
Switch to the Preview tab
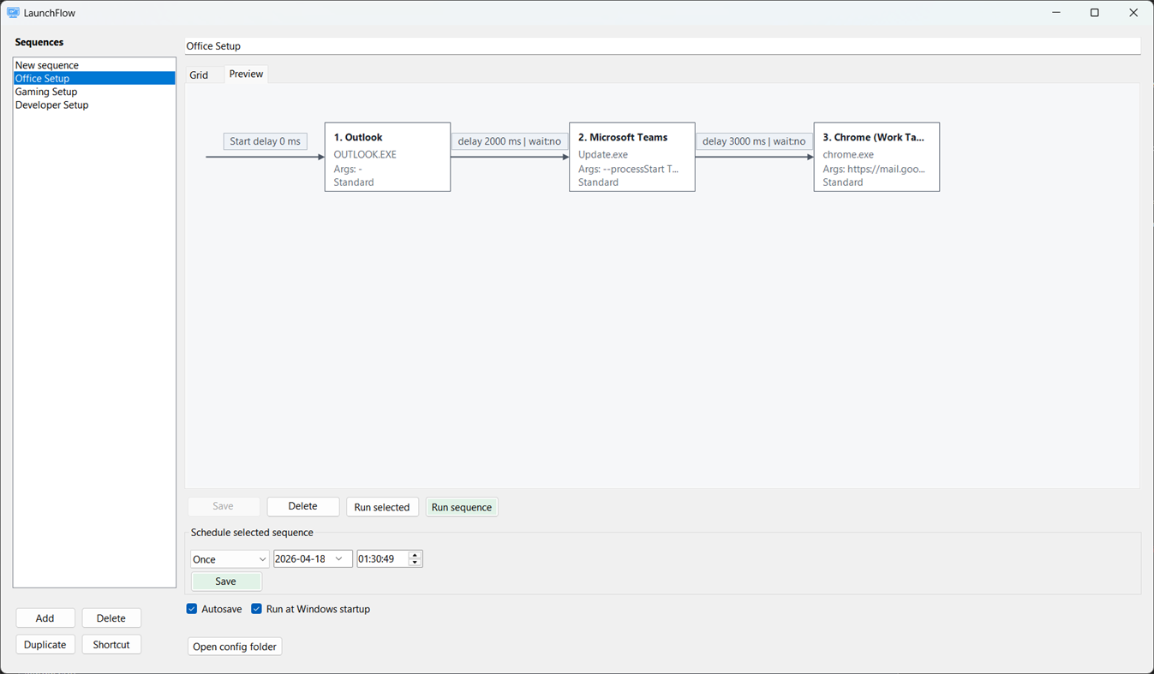pos(246,74)
